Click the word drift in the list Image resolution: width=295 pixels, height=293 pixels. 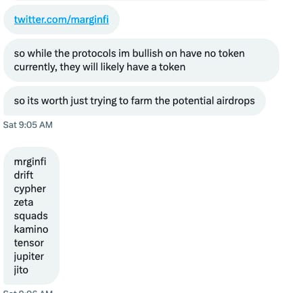[x=24, y=175]
